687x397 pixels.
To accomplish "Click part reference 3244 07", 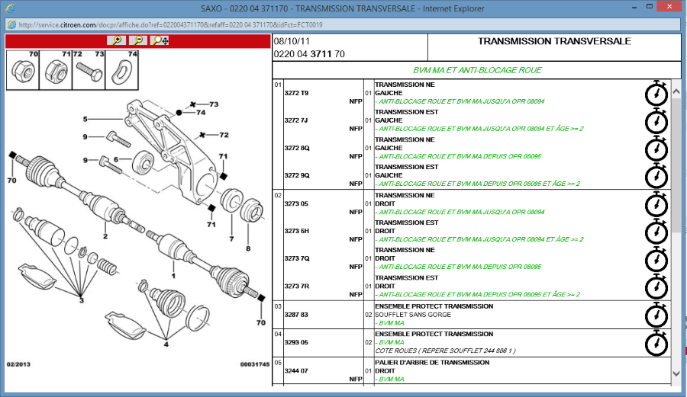I will tap(296, 371).
